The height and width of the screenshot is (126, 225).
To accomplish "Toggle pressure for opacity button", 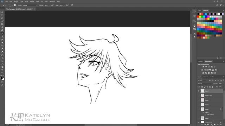I will (52, 5).
